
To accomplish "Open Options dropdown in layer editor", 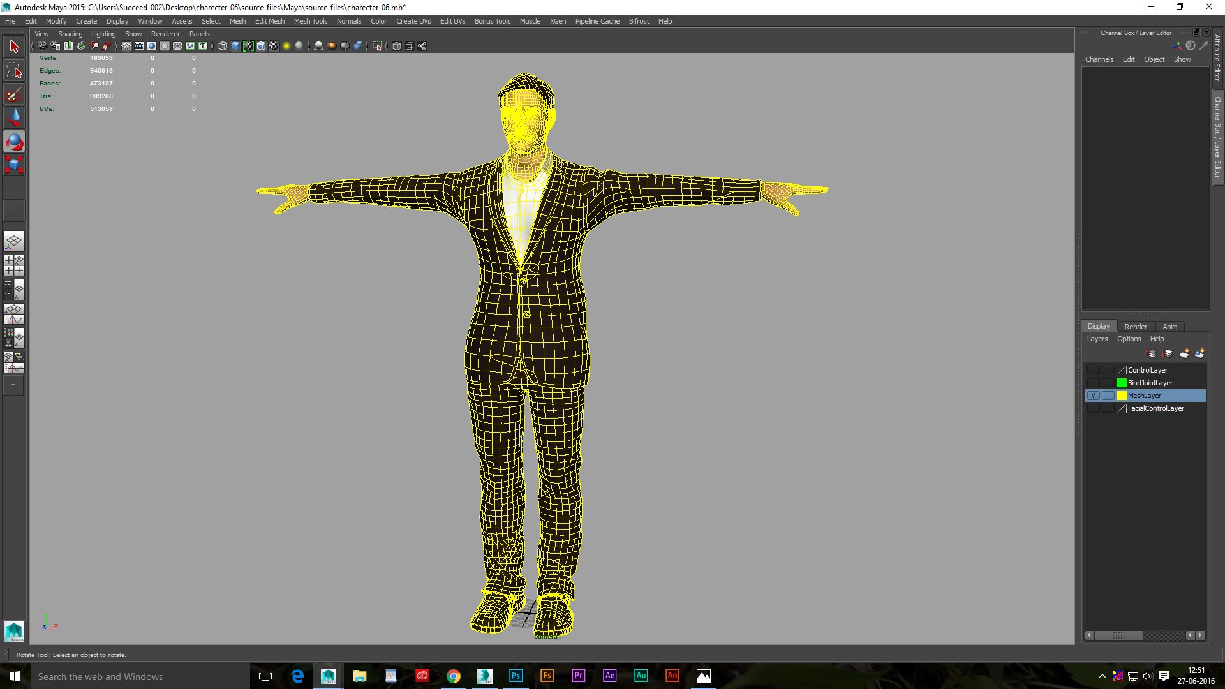I will tap(1129, 339).
